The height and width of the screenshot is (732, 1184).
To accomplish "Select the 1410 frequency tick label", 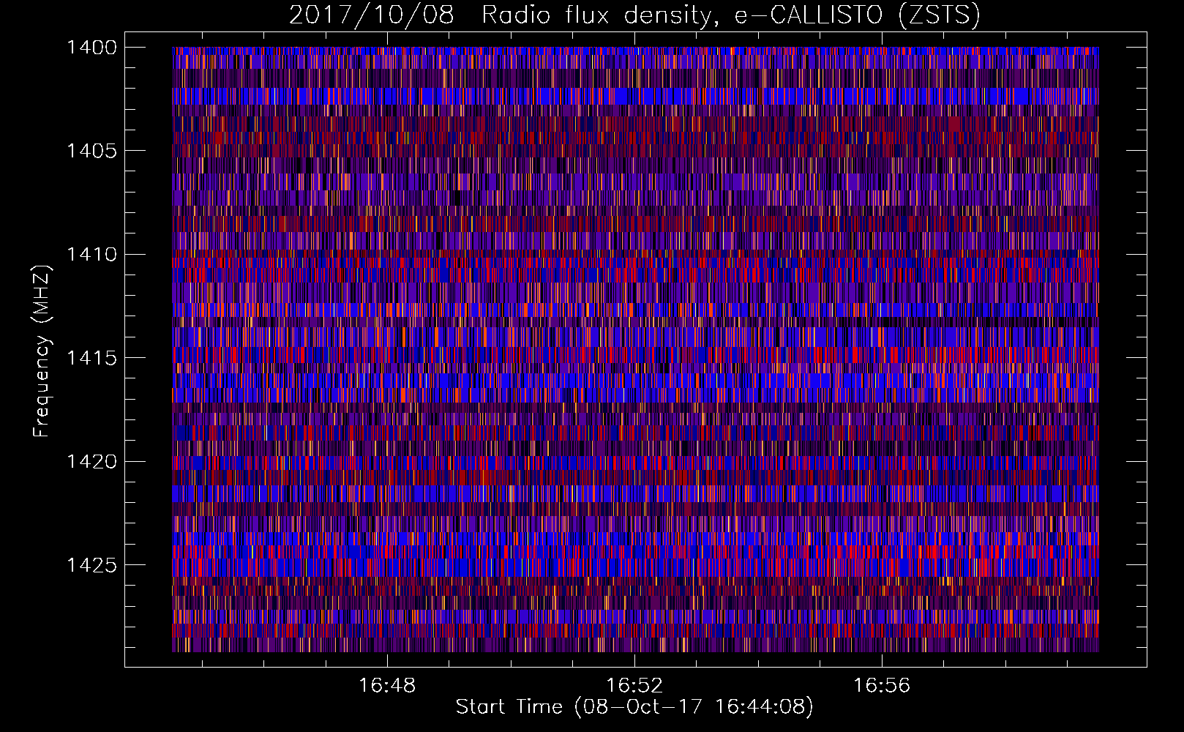I will [x=91, y=255].
